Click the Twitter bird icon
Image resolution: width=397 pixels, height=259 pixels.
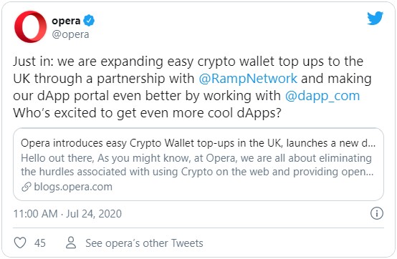pyautogui.click(x=376, y=18)
